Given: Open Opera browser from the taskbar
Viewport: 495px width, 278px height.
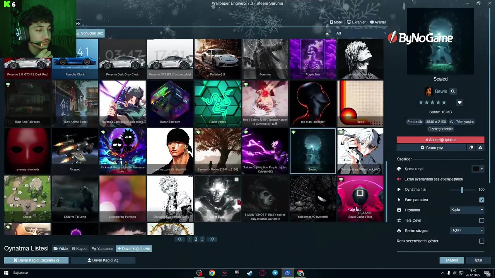Looking at the screenshot, I should (x=263, y=273).
